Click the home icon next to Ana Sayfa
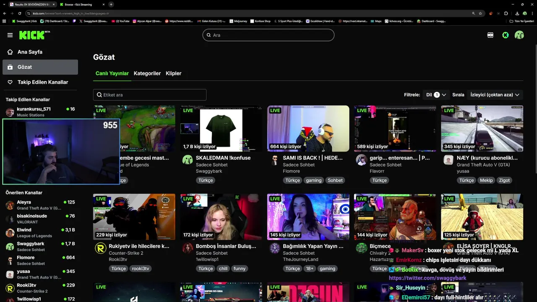This screenshot has height=302, width=537. point(10,52)
